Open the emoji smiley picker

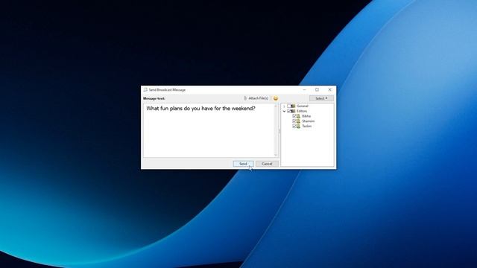(x=276, y=98)
